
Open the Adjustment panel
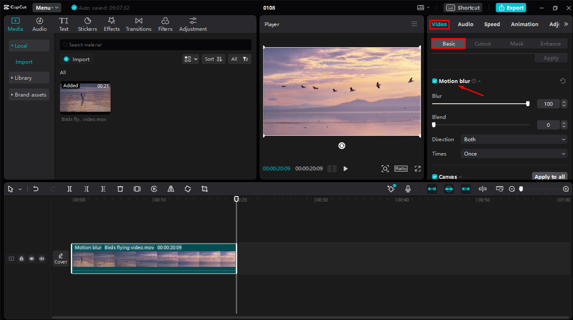coord(193,25)
